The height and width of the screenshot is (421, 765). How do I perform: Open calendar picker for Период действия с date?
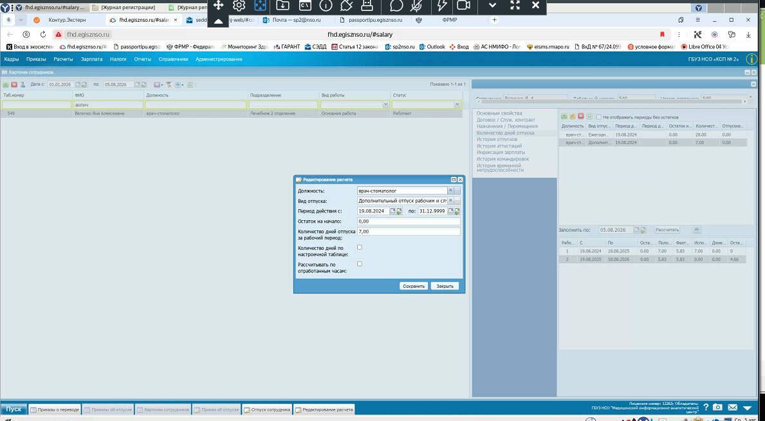[x=392, y=211]
